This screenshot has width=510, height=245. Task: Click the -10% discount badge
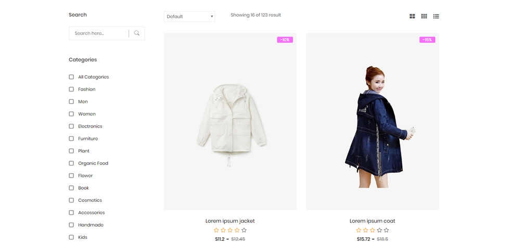(x=285, y=40)
